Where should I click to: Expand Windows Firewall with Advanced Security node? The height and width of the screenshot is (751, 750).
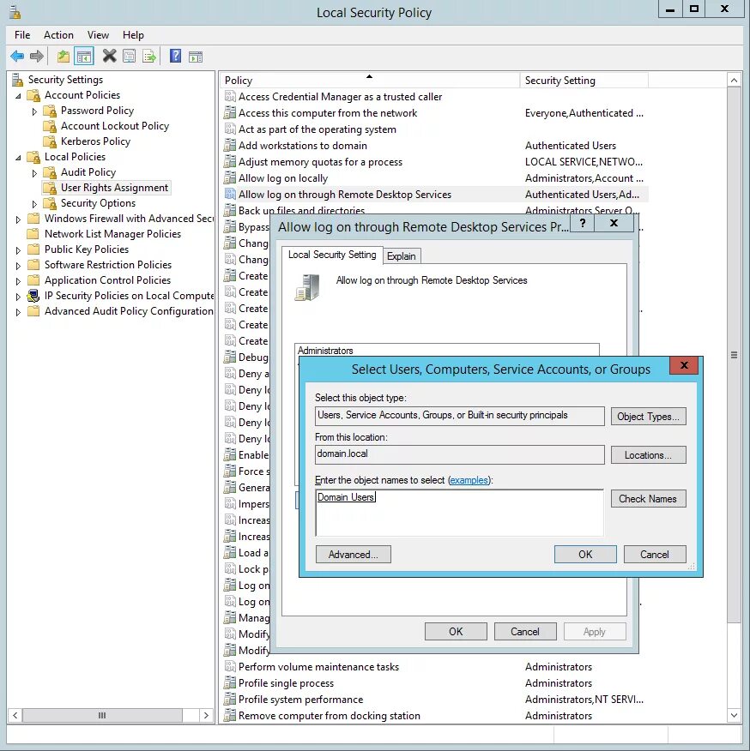pyautogui.click(x=18, y=219)
